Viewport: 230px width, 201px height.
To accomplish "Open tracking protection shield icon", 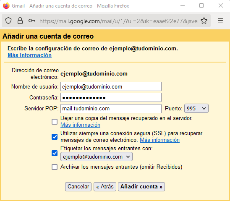I will (8, 21).
